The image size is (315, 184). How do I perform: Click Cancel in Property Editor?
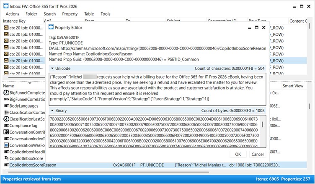(x=258, y=154)
